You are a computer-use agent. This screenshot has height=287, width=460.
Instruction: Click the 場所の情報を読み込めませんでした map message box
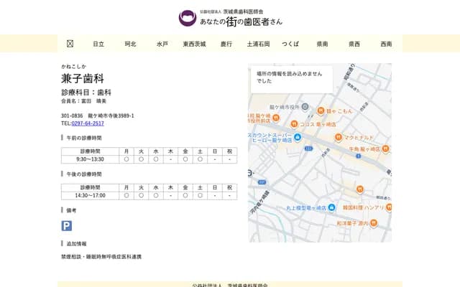pos(292,80)
